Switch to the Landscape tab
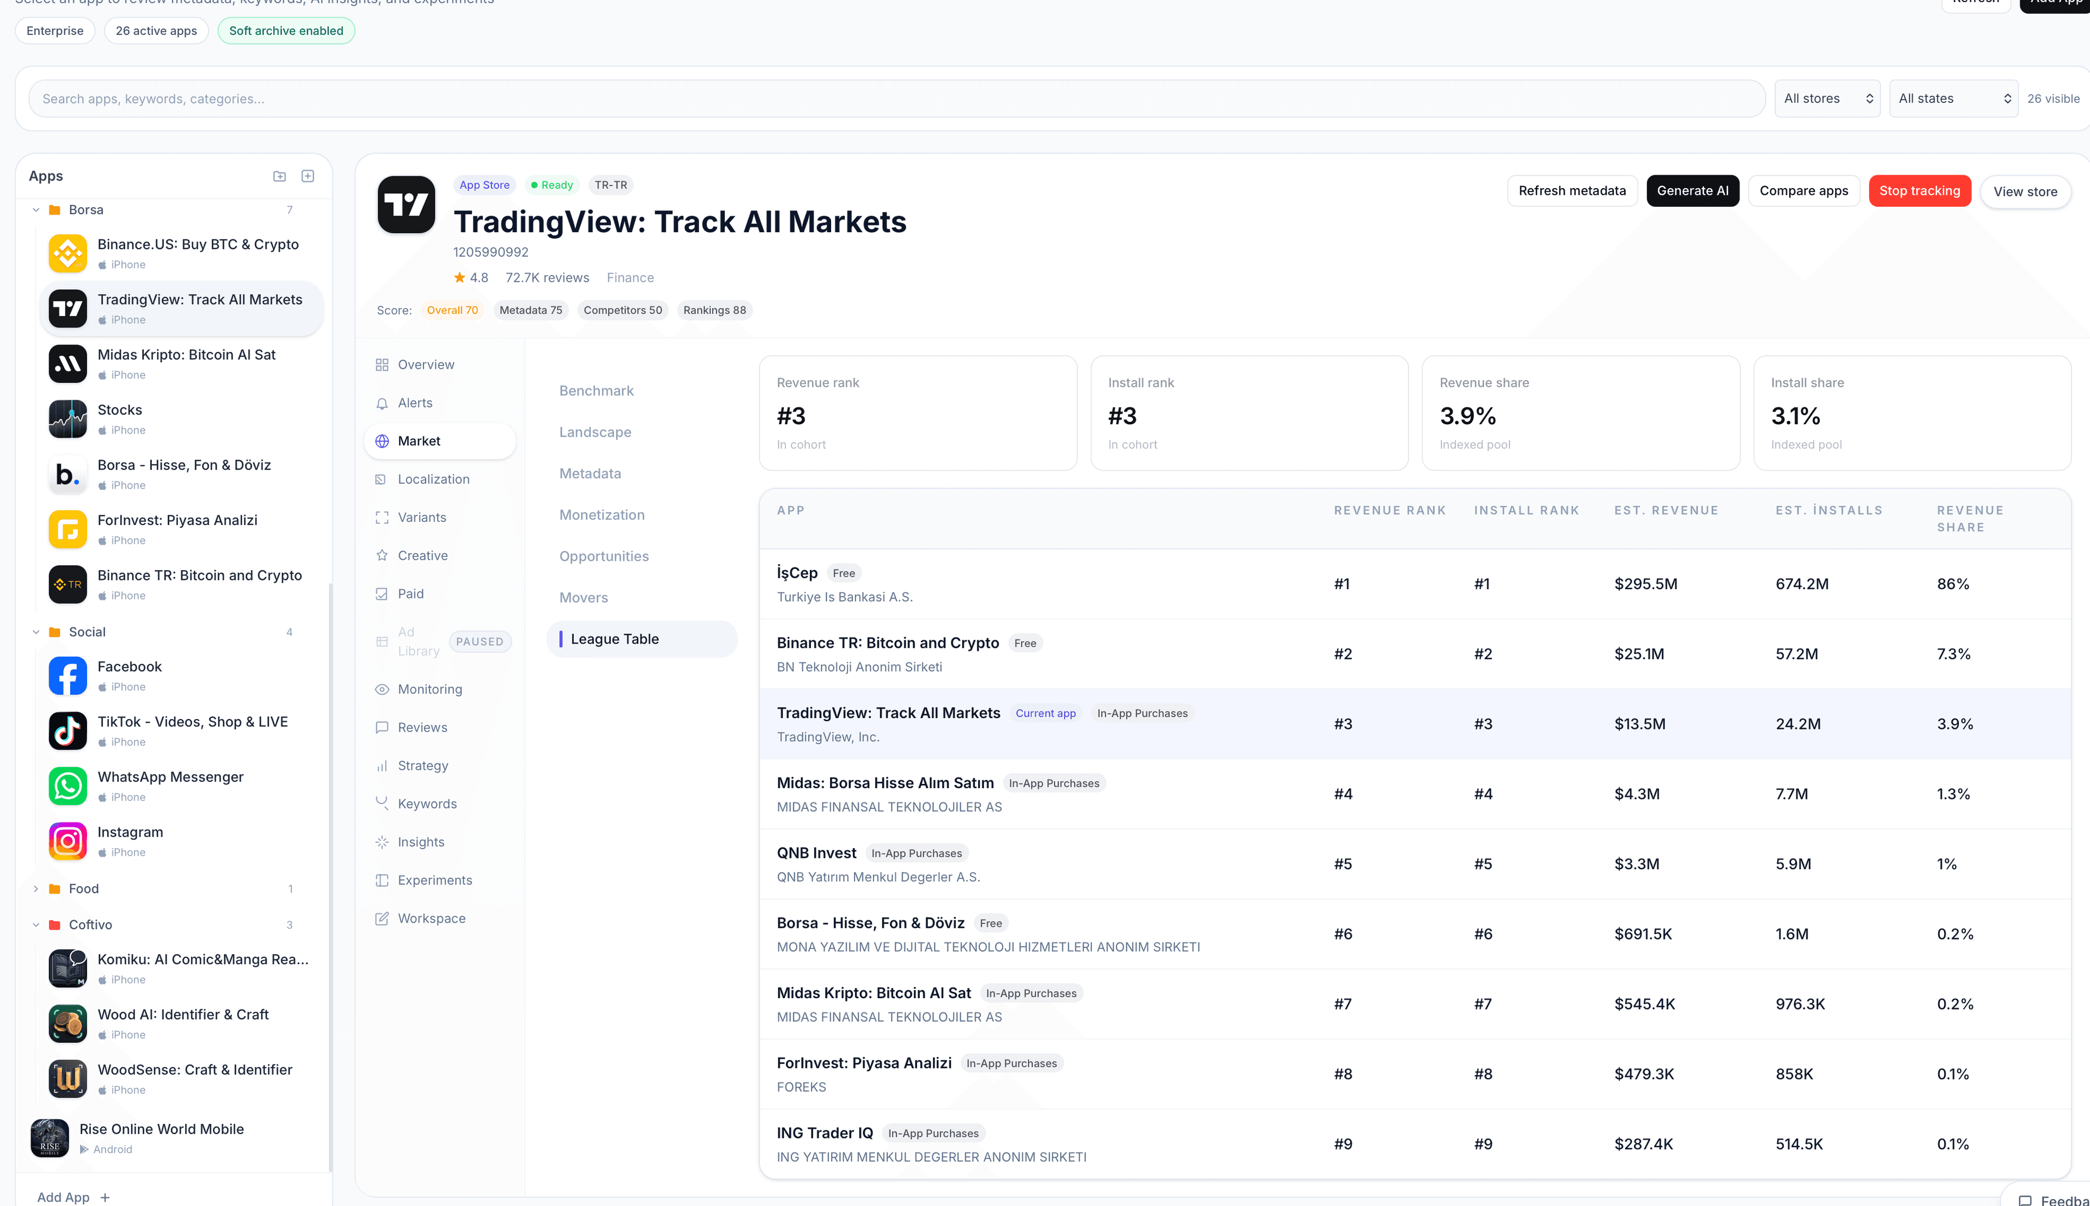This screenshot has width=2090, height=1206. point(641,432)
